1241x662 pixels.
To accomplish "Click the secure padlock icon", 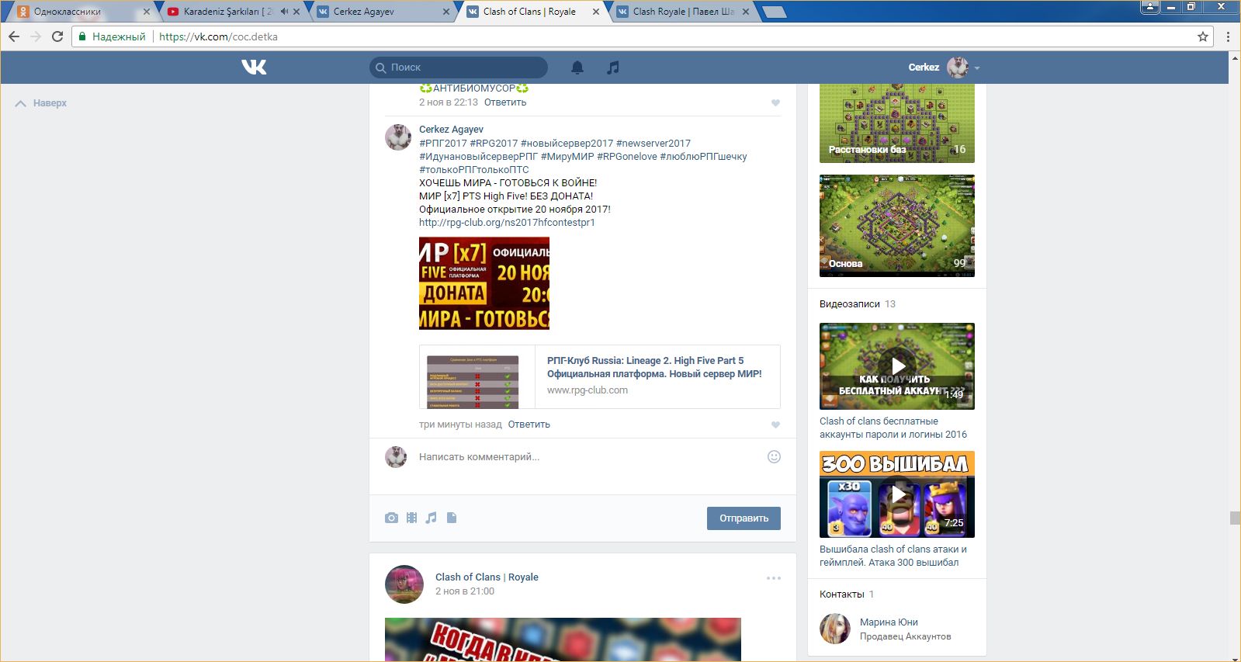I will point(82,36).
